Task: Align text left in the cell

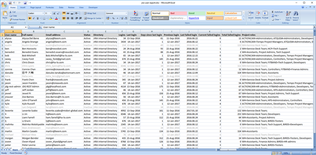Action: click(64, 18)
